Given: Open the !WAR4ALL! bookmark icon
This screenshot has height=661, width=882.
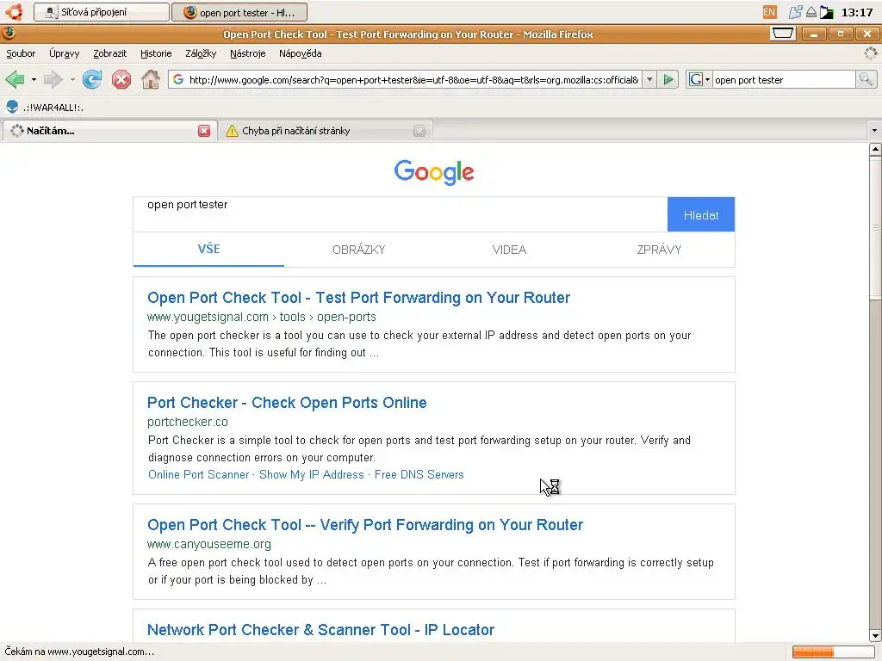Looking at the screenshot, I should coord(12,107).
